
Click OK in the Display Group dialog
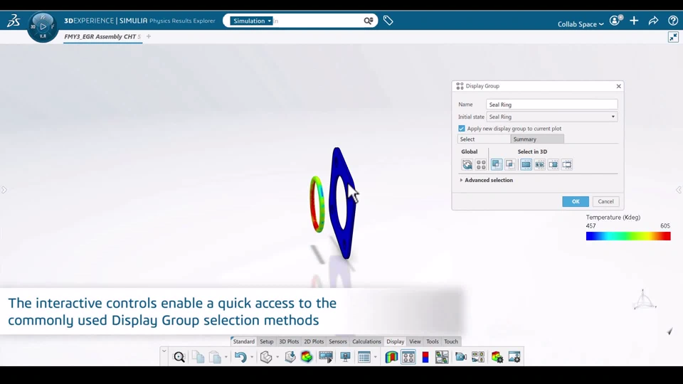(x=576, y=201)
